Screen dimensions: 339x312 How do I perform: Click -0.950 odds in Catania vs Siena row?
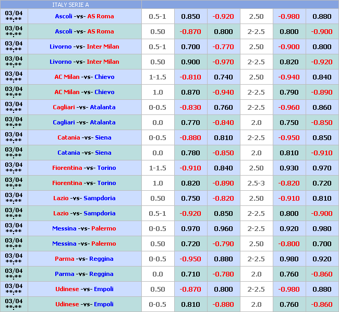(x=289, y=137)
